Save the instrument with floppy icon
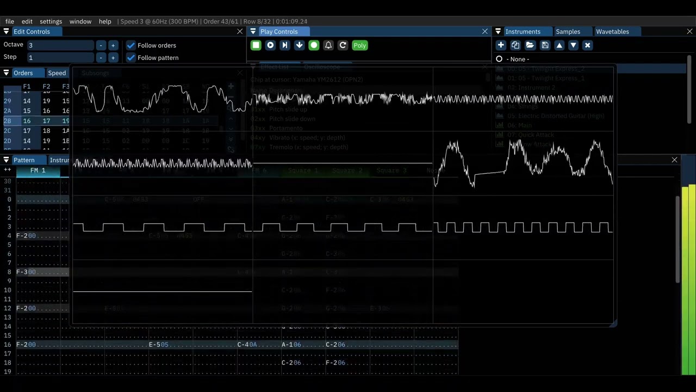This screenshot has height=392, width=696. click(x=545, y=45)
